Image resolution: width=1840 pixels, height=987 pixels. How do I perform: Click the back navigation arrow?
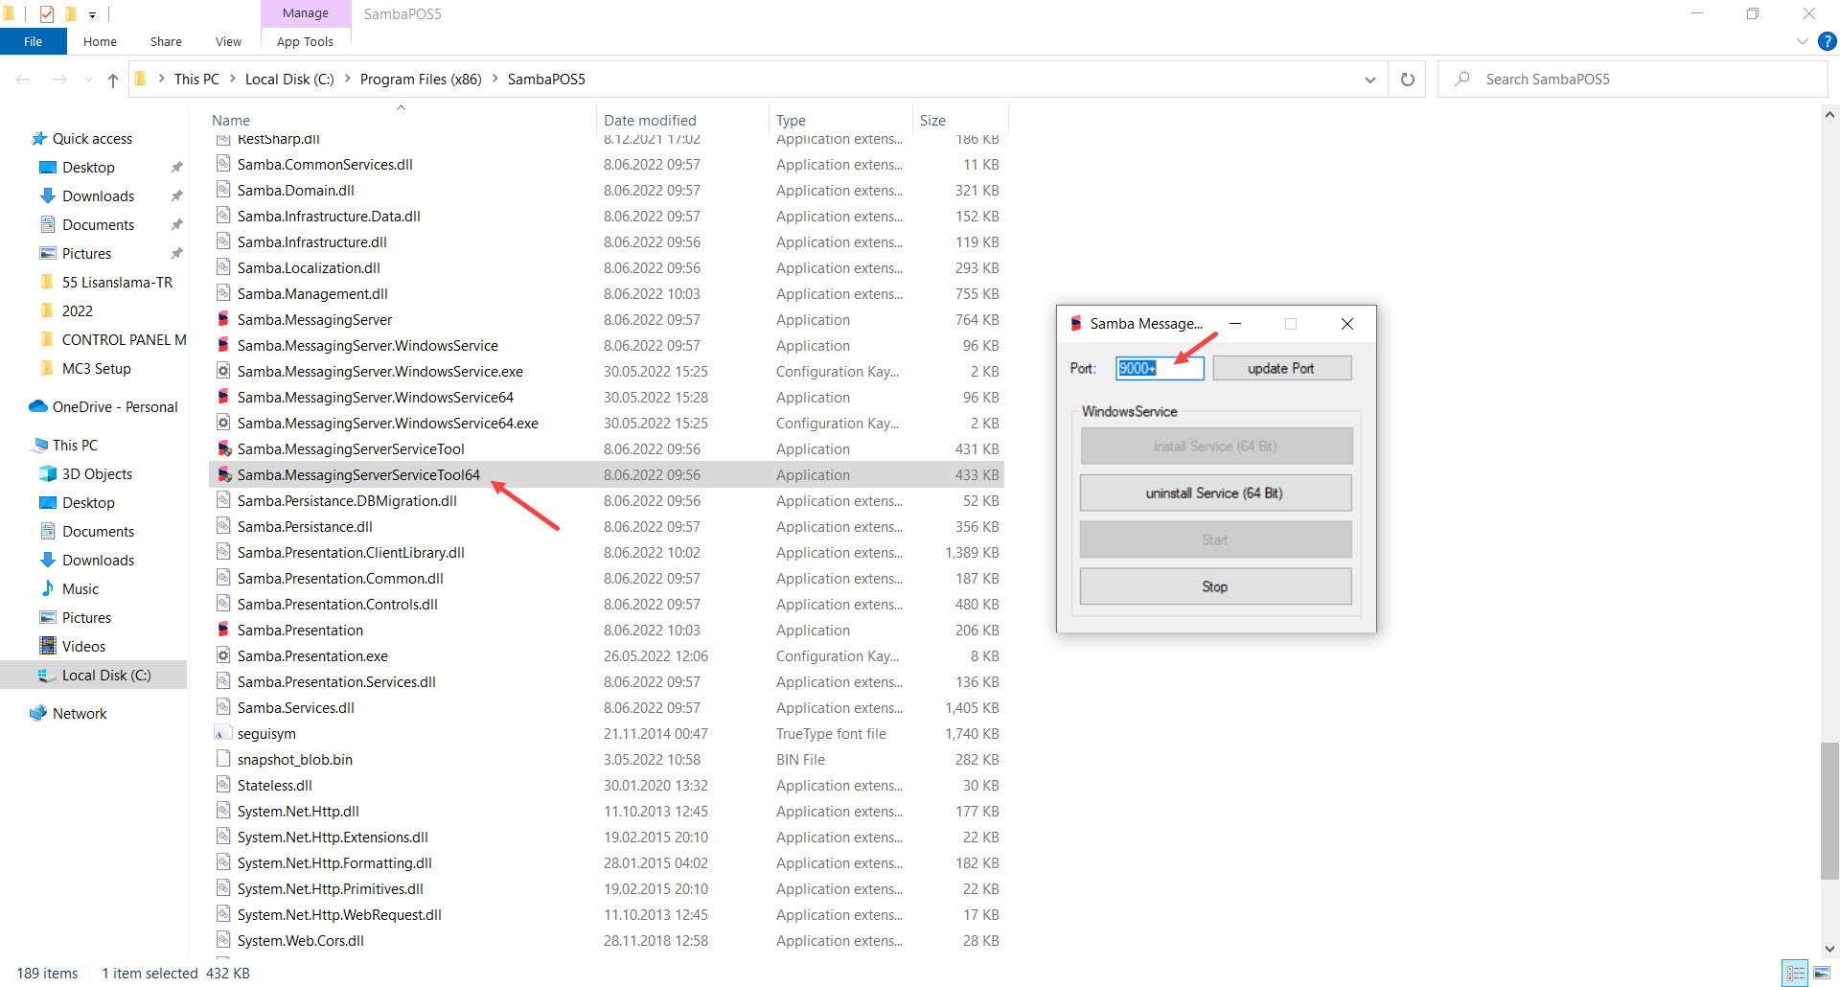click(x=23, y=79)
